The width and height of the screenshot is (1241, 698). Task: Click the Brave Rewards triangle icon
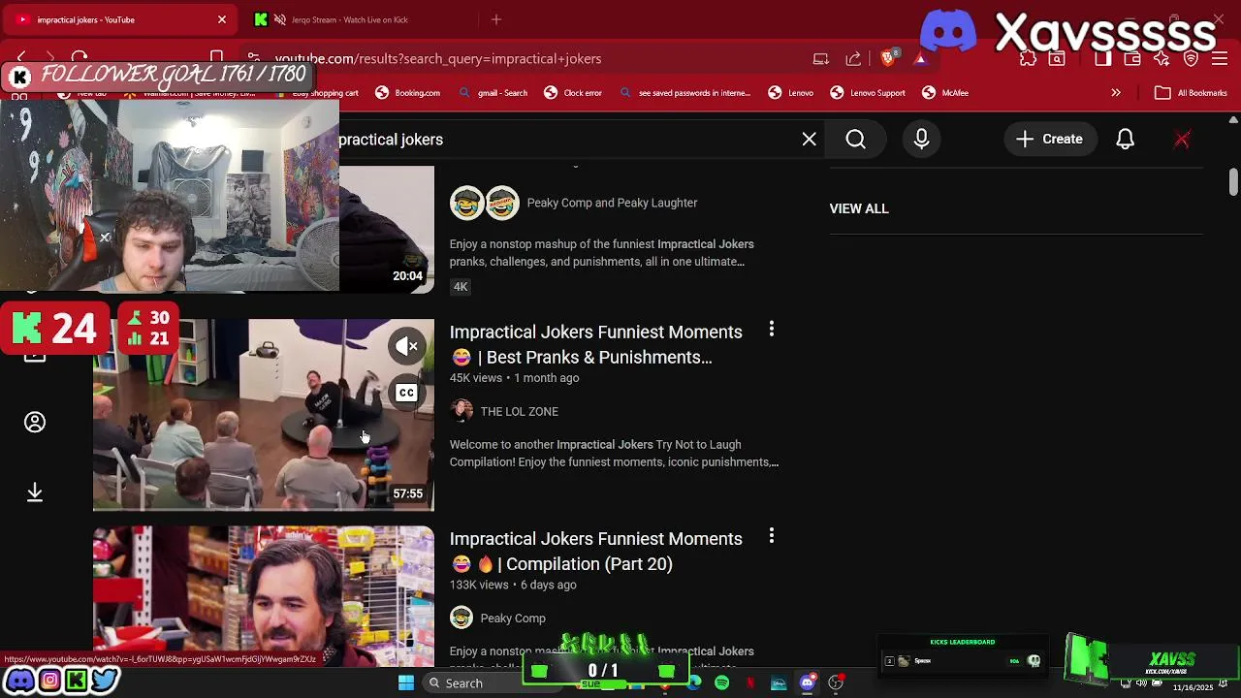(920, 59)
